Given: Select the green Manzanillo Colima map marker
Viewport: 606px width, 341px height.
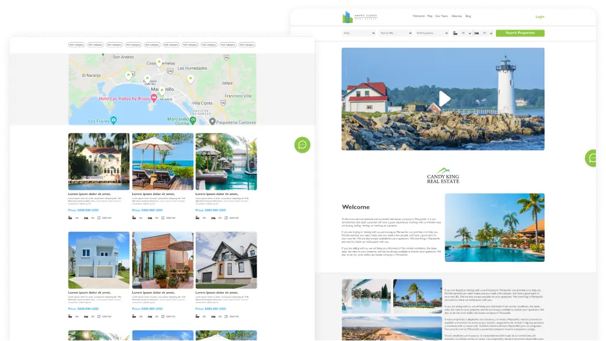Looking at the screenshot, I should coord(193,120).
